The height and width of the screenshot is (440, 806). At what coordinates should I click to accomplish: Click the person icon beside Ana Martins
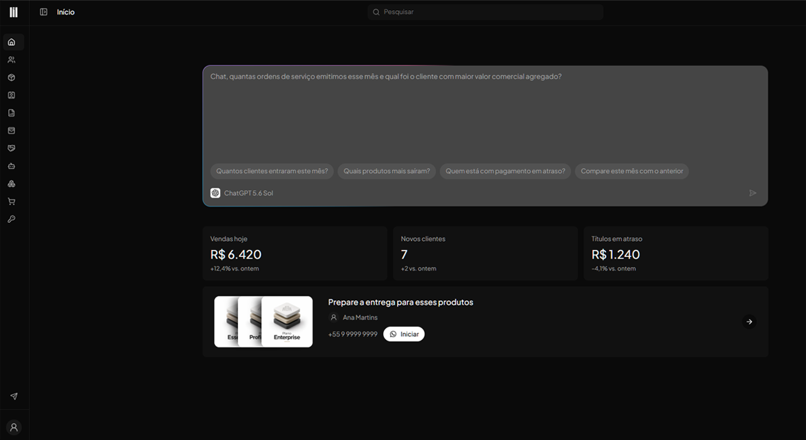coord(333,317)
